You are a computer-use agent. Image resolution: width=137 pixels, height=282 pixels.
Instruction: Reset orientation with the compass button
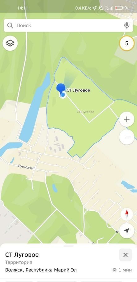[127, 214]
